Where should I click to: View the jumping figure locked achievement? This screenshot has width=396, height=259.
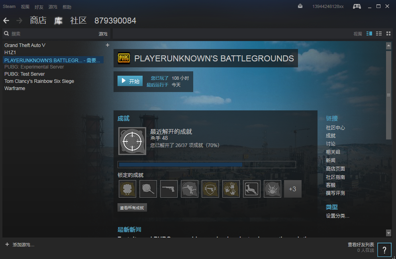click(190, 189)
